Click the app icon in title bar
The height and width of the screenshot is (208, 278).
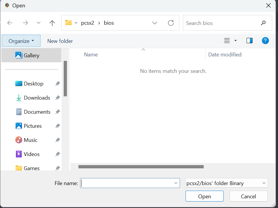point(7,5)
